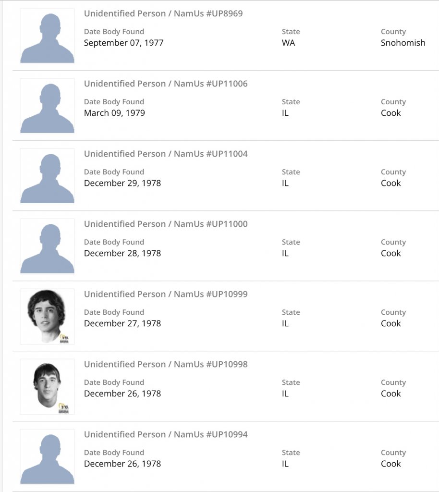Open Unidentified Person NamUs #UP8969 record
The image size is (439, 492).
[163, 13]
